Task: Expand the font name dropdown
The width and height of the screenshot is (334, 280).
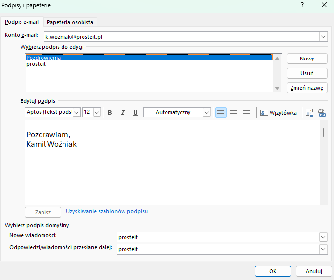Action: click(77, 113)
